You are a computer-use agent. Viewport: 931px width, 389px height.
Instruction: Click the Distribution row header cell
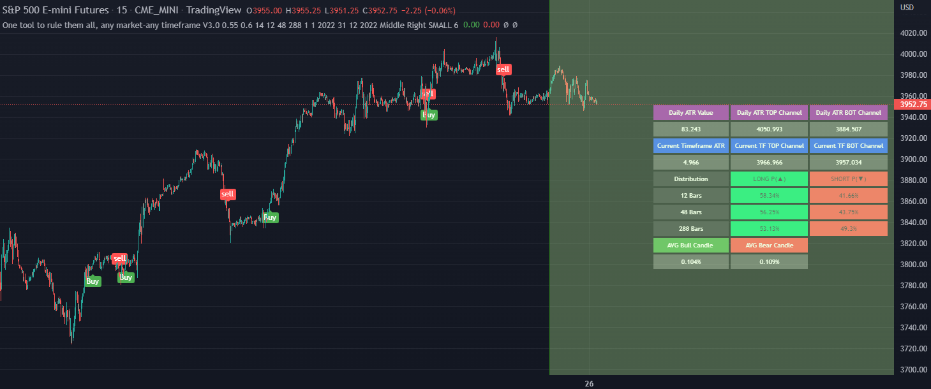[x=690, y=179]
